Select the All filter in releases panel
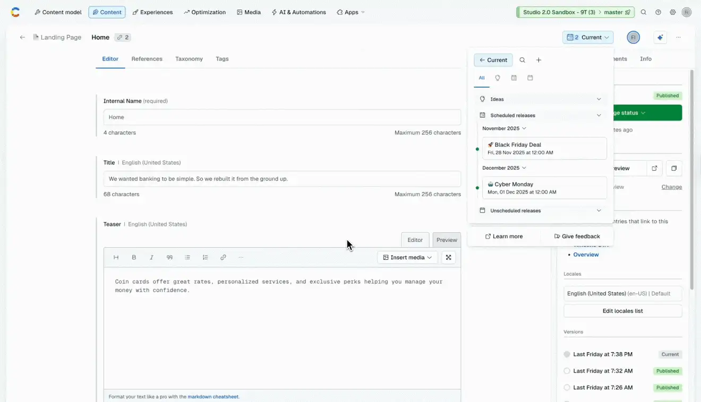The image size is (701, 402). [x=482, y=78]
